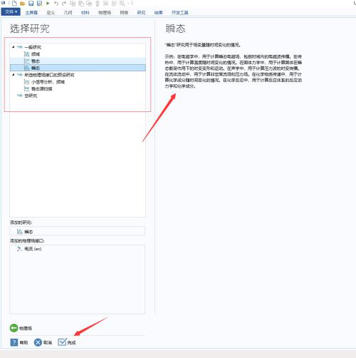Open the 开发工具 ribbon tab
The width and height of the screenshot is (356, 358).
click(180, 13)
